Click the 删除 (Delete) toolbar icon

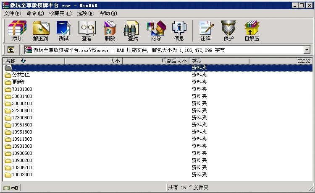coord(110,31)
